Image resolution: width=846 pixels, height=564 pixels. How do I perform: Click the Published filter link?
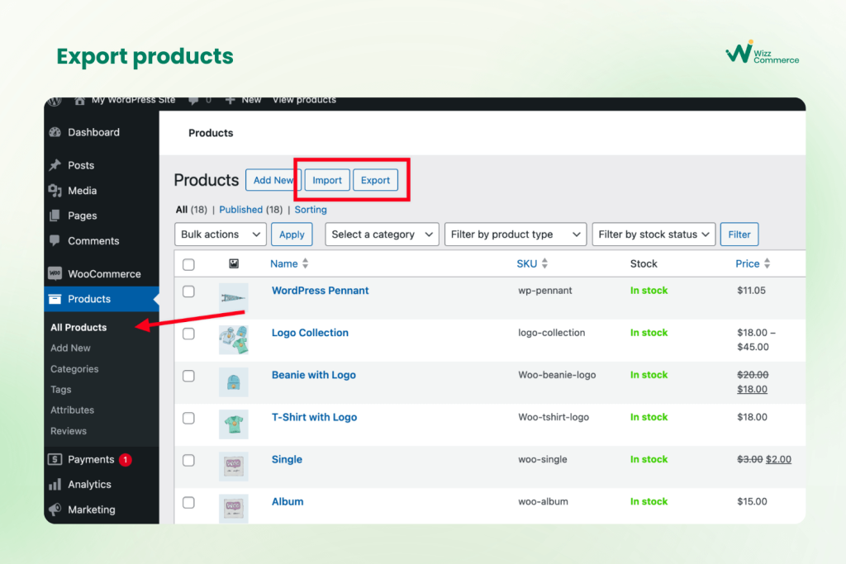240,209
